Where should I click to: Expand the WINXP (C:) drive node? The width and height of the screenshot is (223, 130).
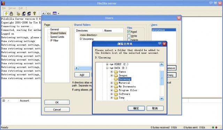click(x=107, y=64)
